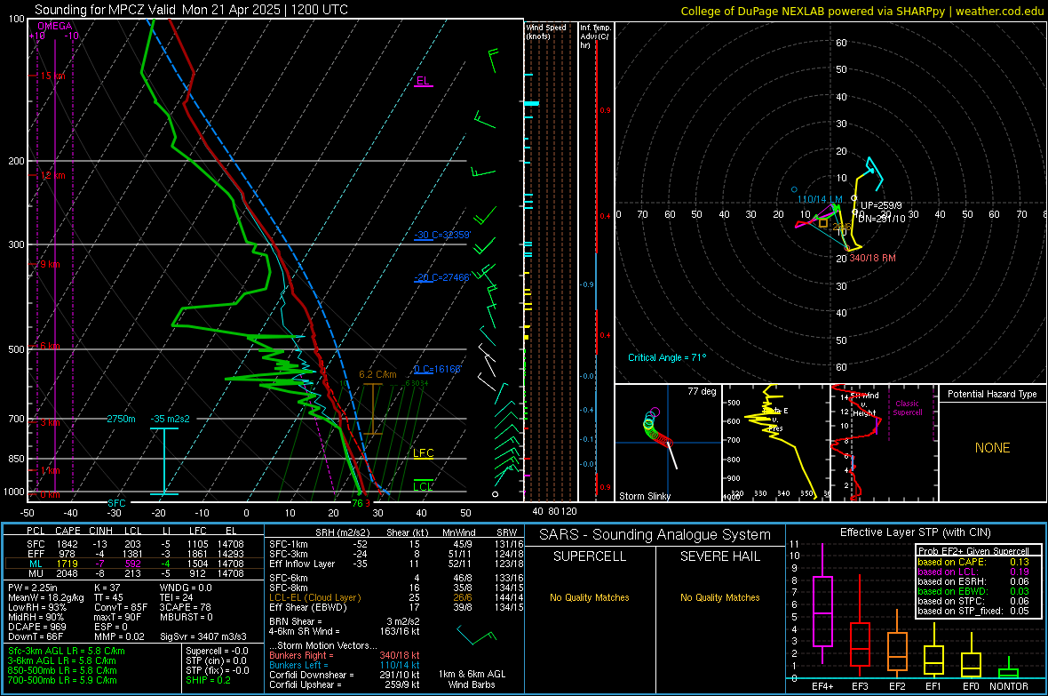Click the based on CAPE probability row

coord(973,562)
